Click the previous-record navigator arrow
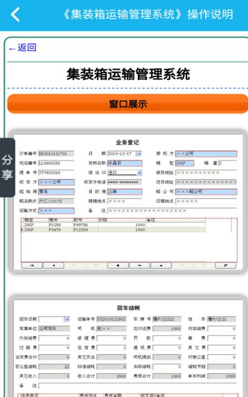Screen dimensions: 248x397 point(53,265)
